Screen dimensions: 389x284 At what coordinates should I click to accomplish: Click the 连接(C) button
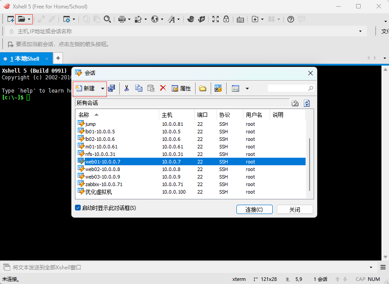[x=254, y=210]
